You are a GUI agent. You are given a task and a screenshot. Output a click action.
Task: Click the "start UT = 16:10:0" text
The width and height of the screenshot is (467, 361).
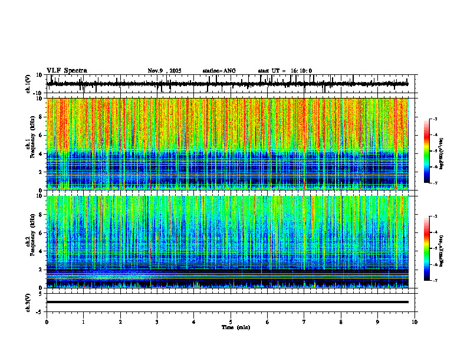[285, 71]
